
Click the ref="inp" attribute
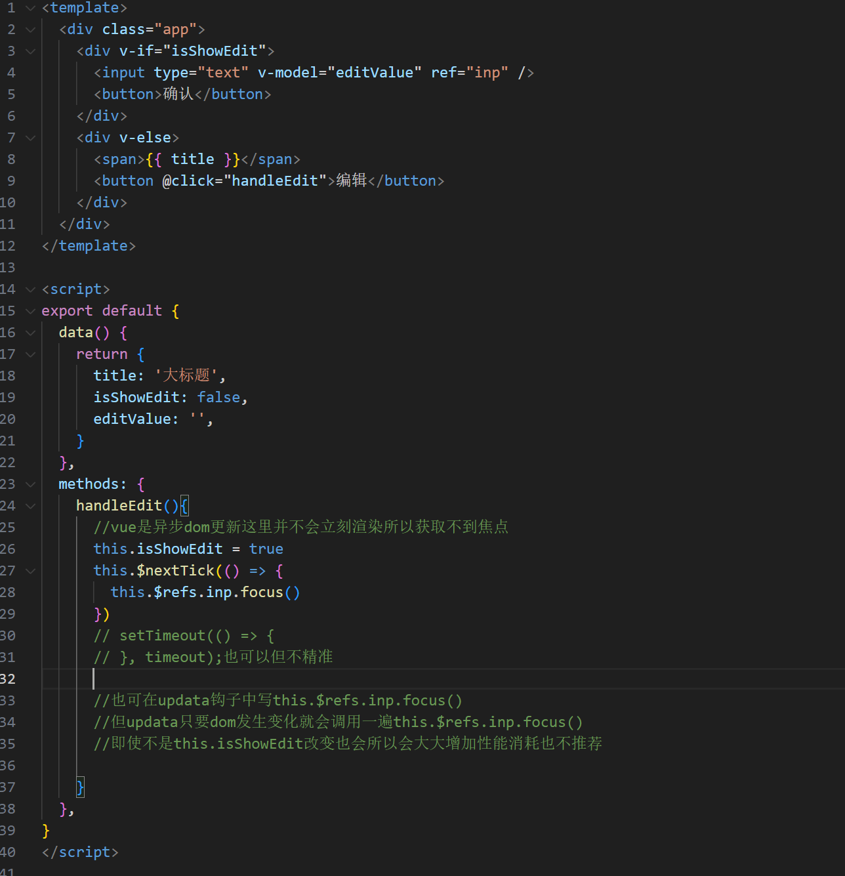470,73
